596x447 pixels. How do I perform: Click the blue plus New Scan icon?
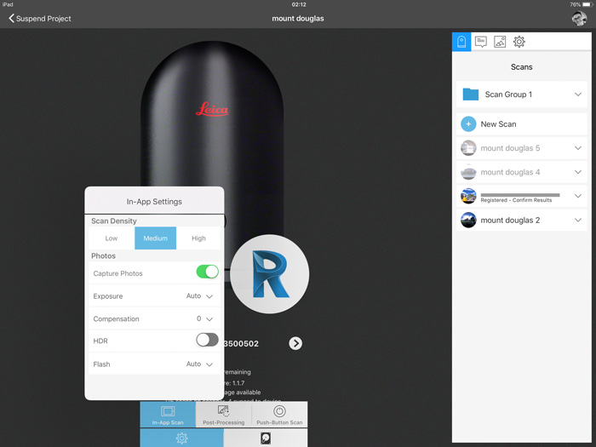pos(468,124)
